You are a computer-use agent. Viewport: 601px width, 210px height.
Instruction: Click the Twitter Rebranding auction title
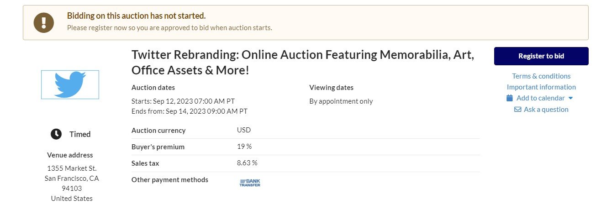coord(302,63)
